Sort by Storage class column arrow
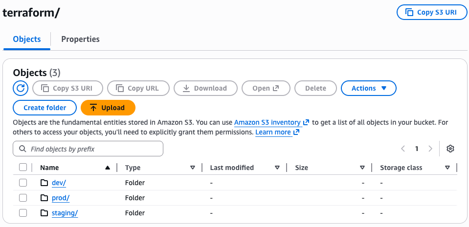This screenshot has height=227, width=469. 447,168
